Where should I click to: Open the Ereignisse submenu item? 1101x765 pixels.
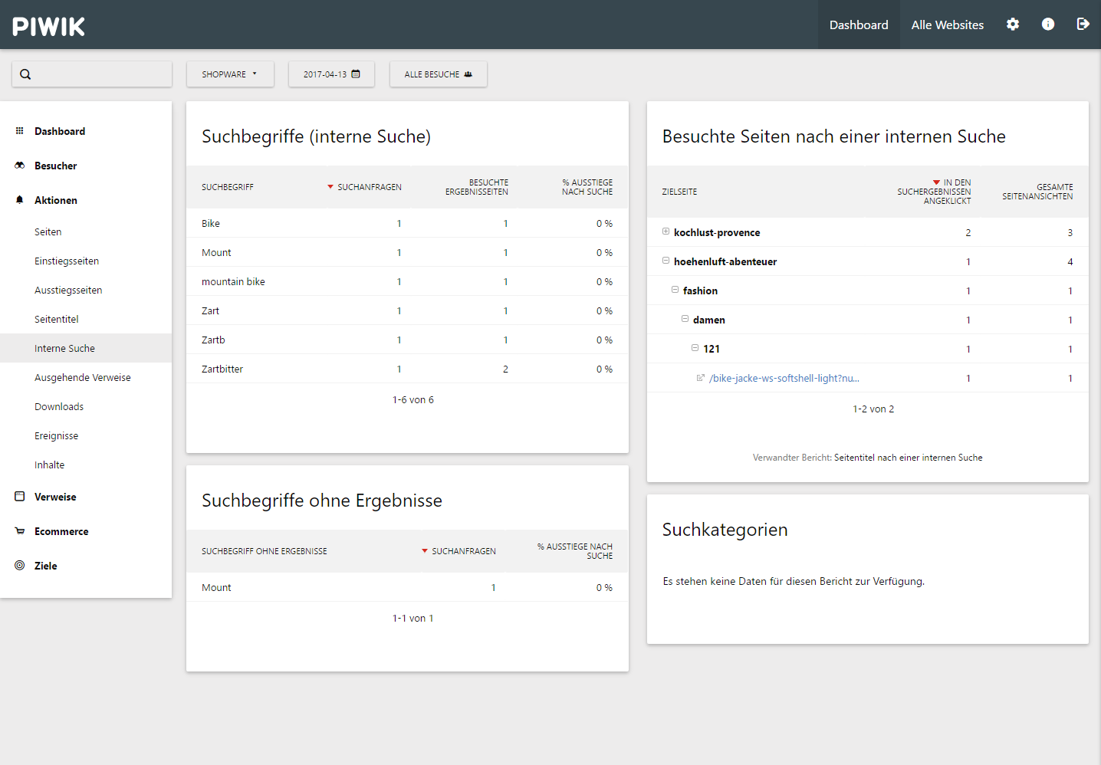point(57,435)
